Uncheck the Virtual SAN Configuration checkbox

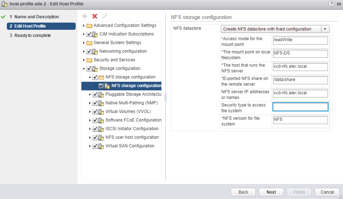[95, 146]
